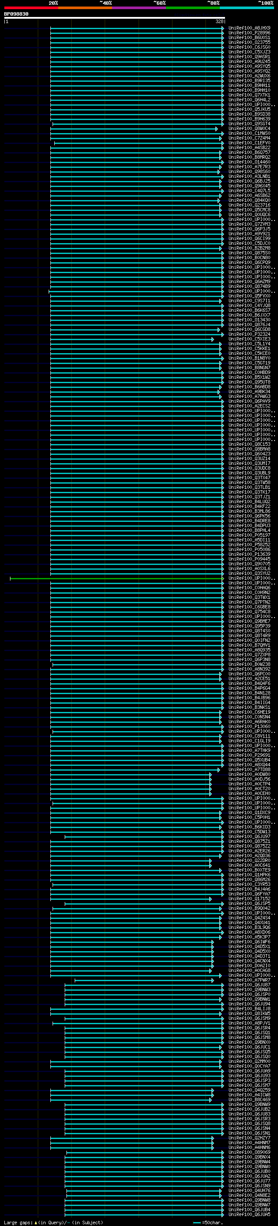
Task: Select the BP098830 query title label
Action: point(16,14)
